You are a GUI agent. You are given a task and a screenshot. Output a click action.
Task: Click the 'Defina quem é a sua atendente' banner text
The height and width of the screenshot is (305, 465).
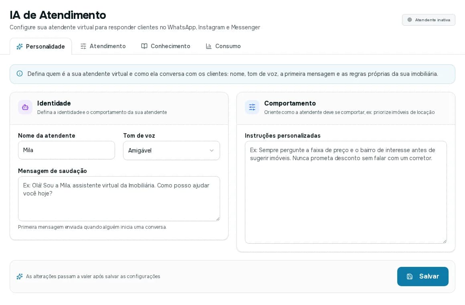[x=233, y=74]
